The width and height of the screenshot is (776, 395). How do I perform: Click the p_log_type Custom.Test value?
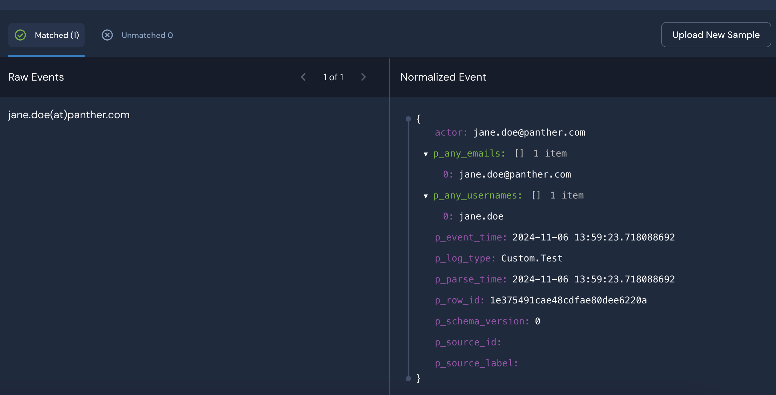point(532,258)
